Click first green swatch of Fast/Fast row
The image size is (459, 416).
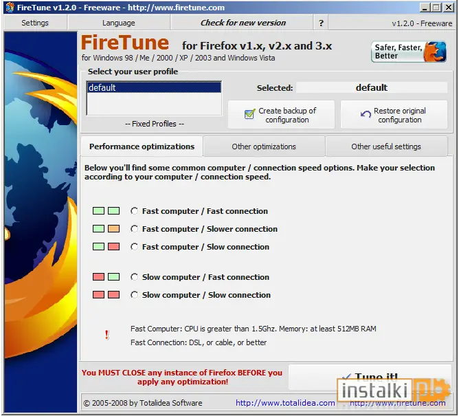pyautogui.click(x=98, y=210)
